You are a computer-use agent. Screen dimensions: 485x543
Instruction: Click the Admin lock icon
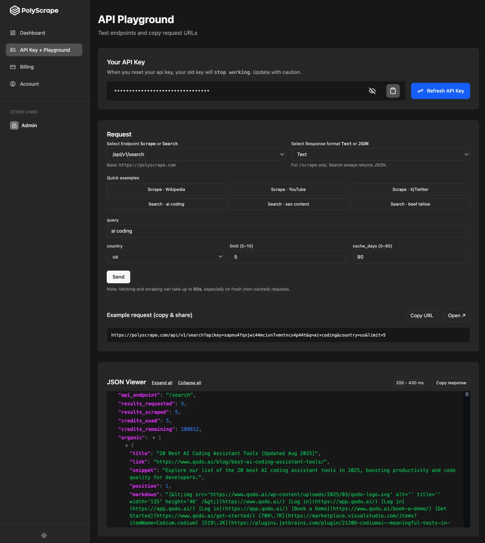coord(14,125)
